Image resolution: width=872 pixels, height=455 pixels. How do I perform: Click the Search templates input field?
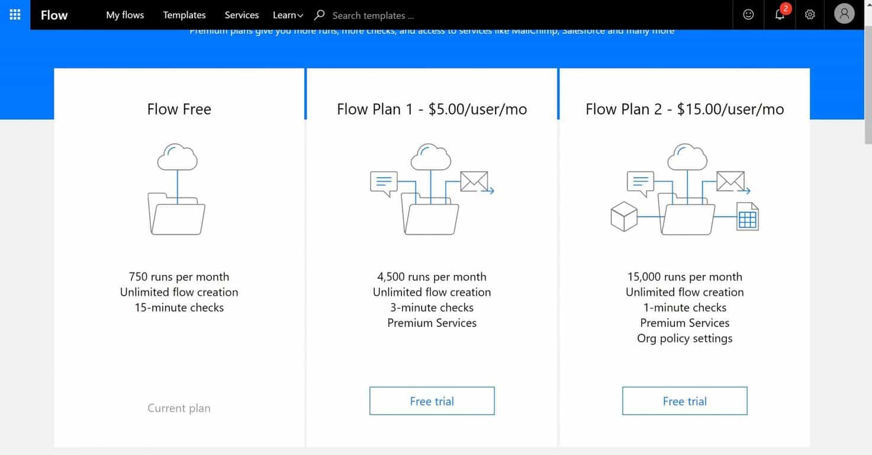373,15
